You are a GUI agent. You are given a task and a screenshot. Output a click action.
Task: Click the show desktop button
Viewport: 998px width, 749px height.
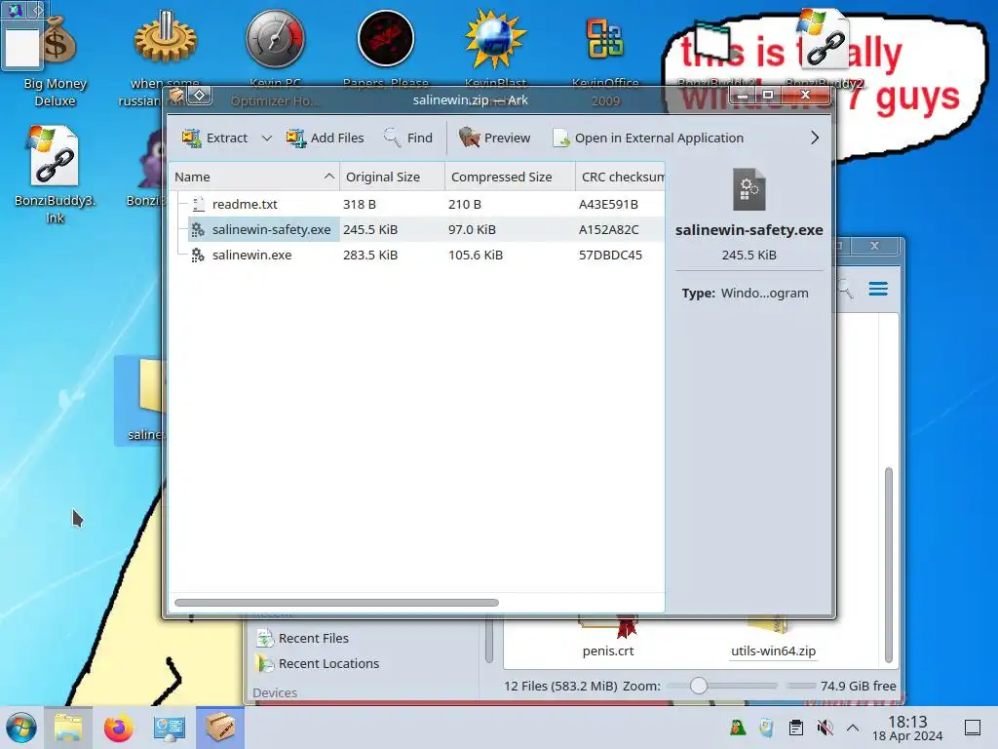pyautogui.click(x=973, y=728)
